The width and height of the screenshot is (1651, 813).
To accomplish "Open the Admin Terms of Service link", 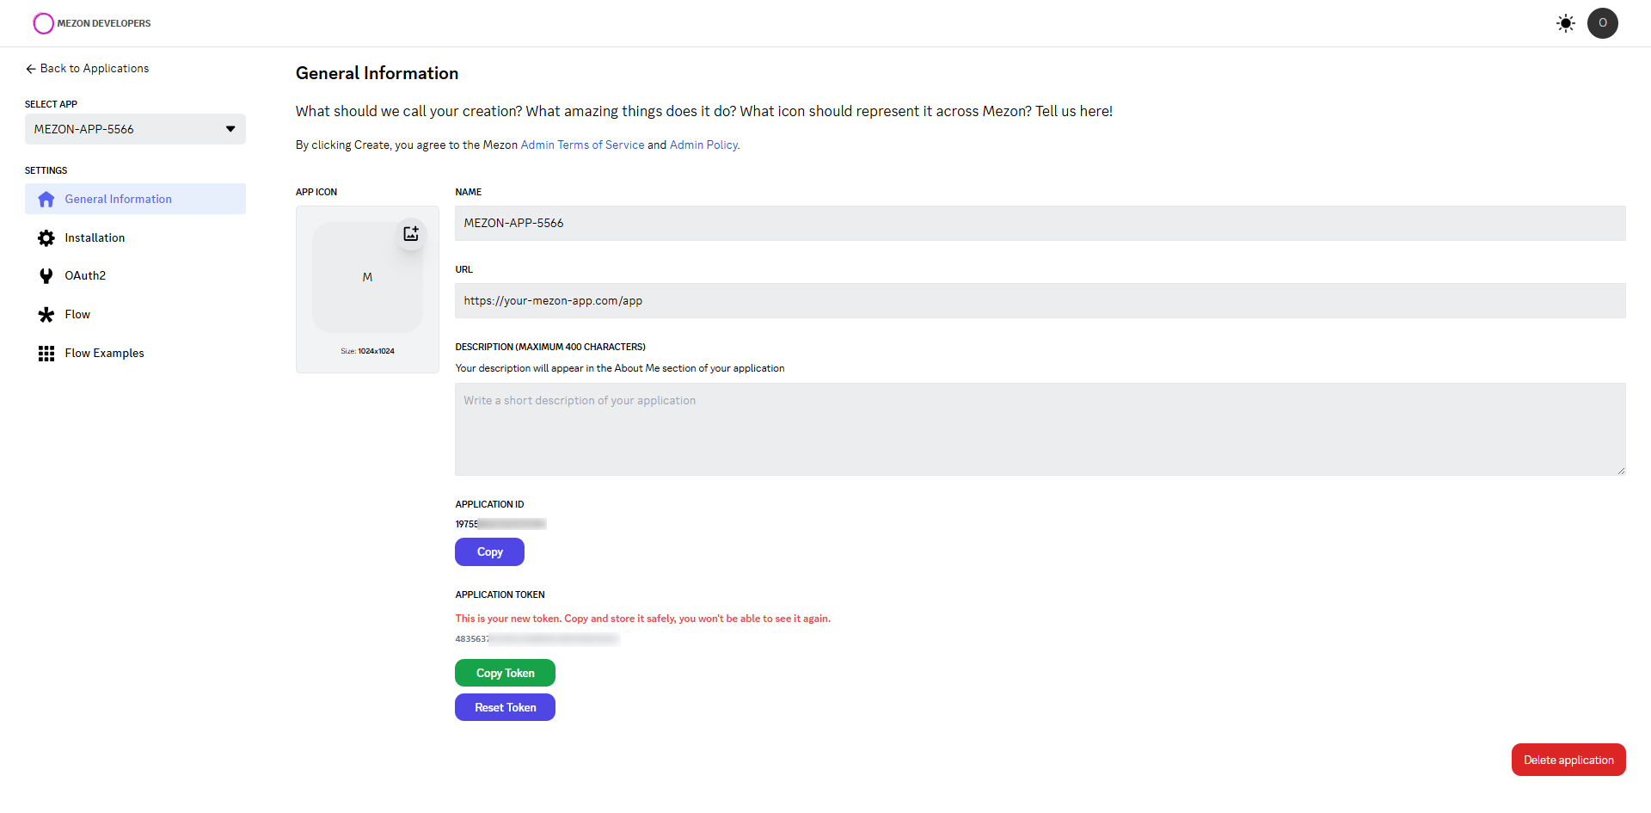I will (582, 145).
